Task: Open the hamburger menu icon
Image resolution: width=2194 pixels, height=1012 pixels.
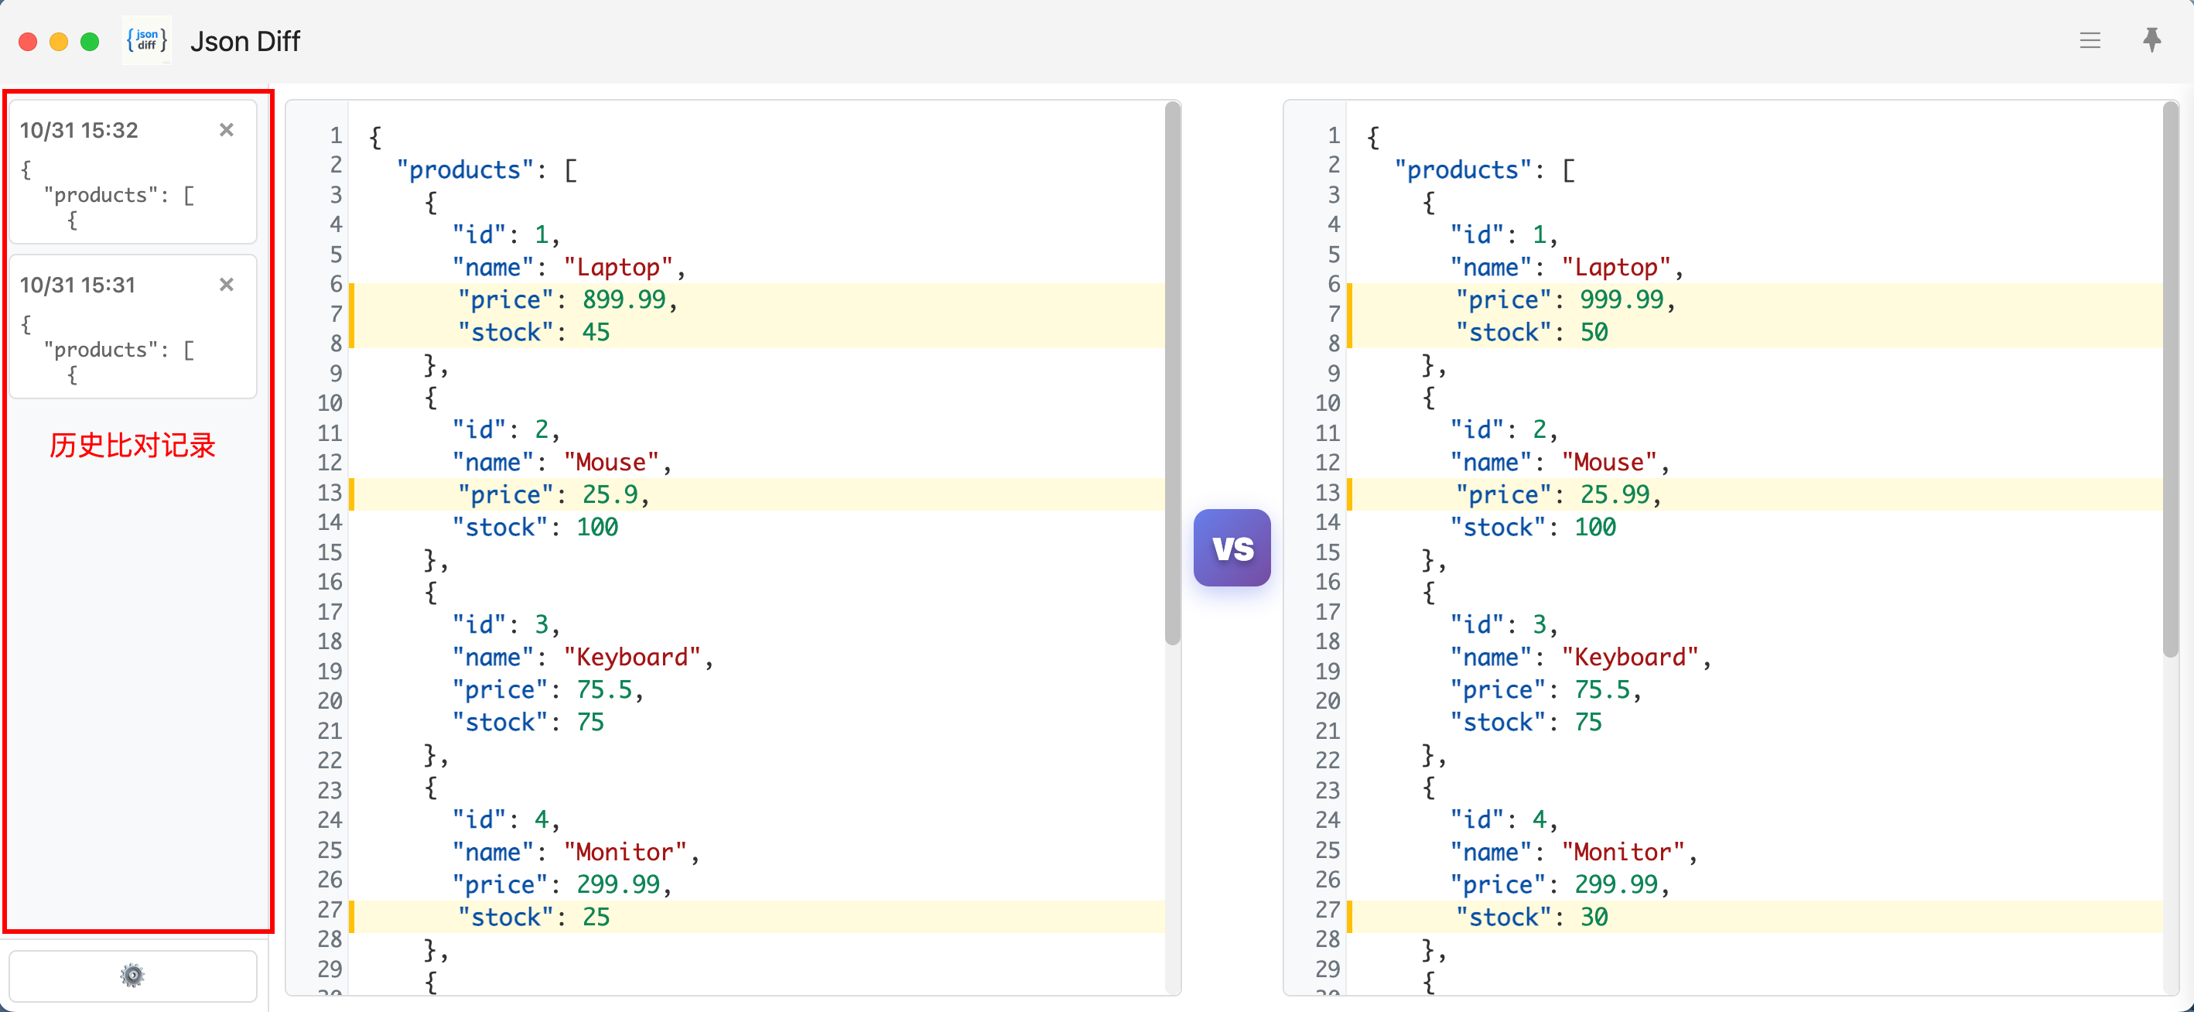Action: pos(2090,40)
